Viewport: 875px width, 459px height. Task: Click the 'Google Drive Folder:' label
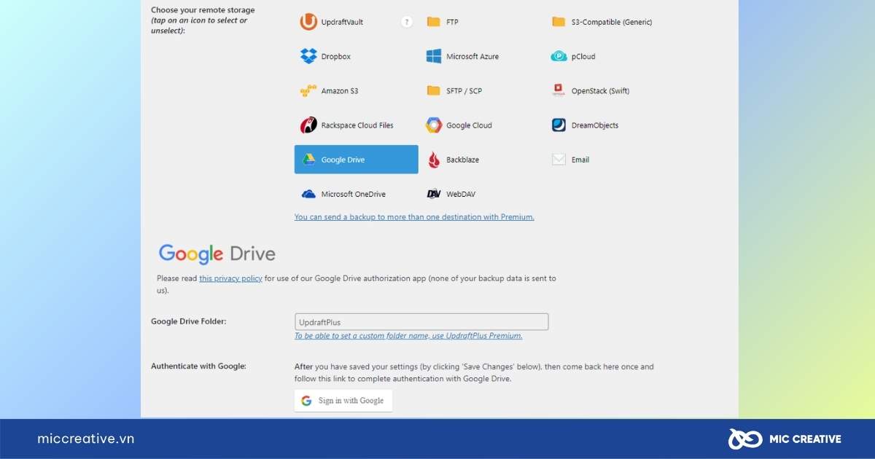(188, 321)
